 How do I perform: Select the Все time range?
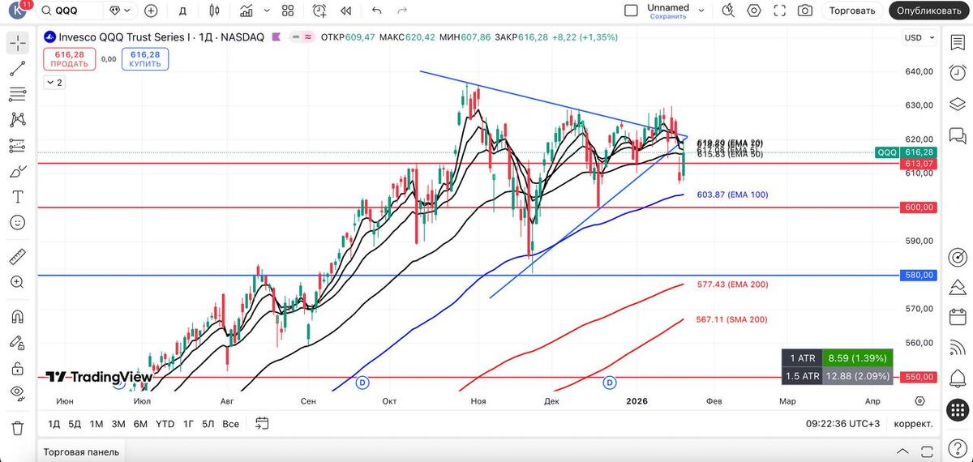(230, 424)
